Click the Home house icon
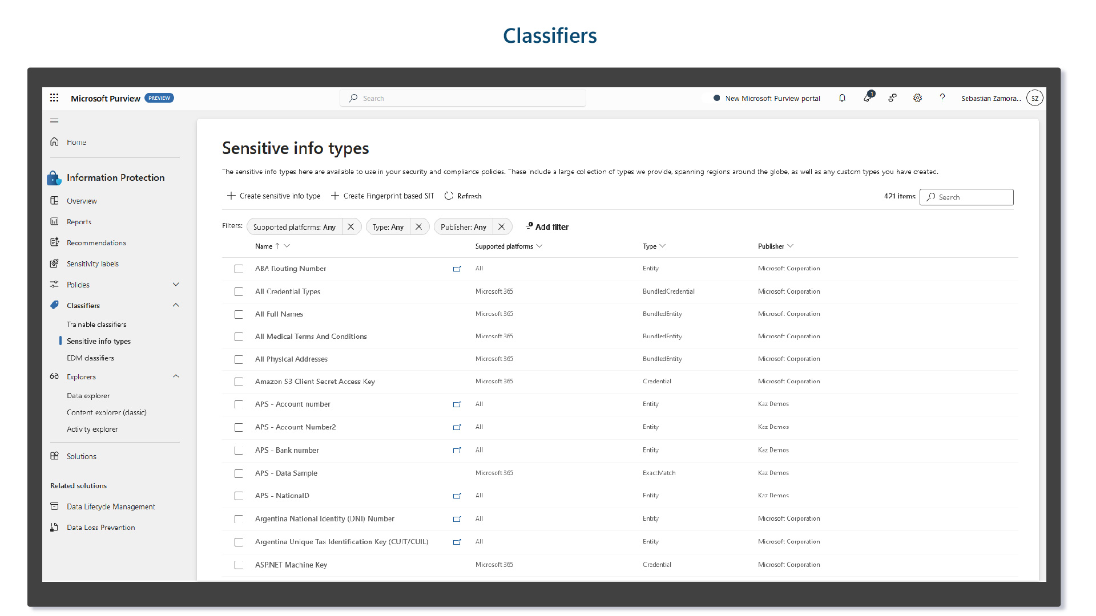 (x=55, y=141)
